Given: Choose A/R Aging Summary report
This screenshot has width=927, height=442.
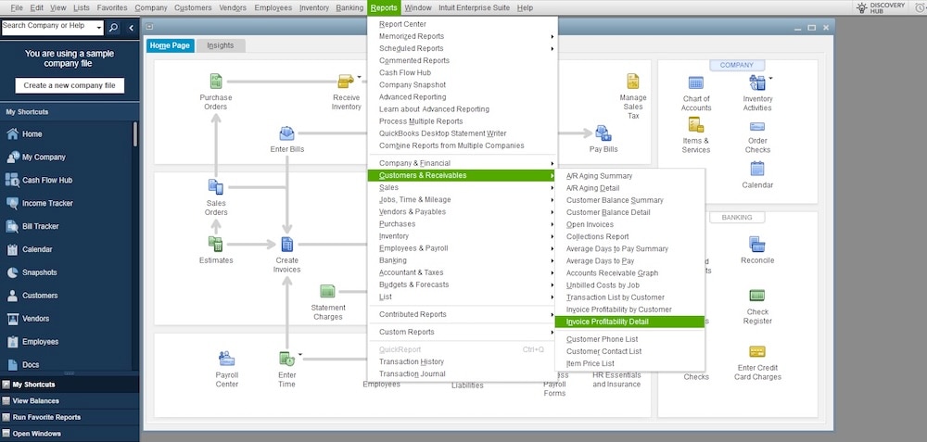Looking at the screenshot, I should point(629,176).
